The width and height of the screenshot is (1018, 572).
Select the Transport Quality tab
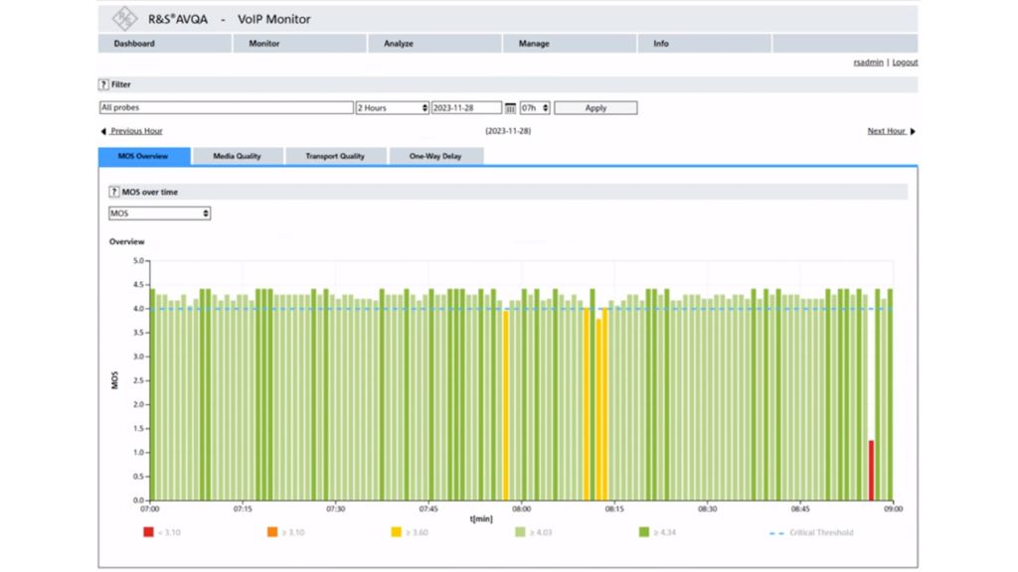click(x=334, y=156)
